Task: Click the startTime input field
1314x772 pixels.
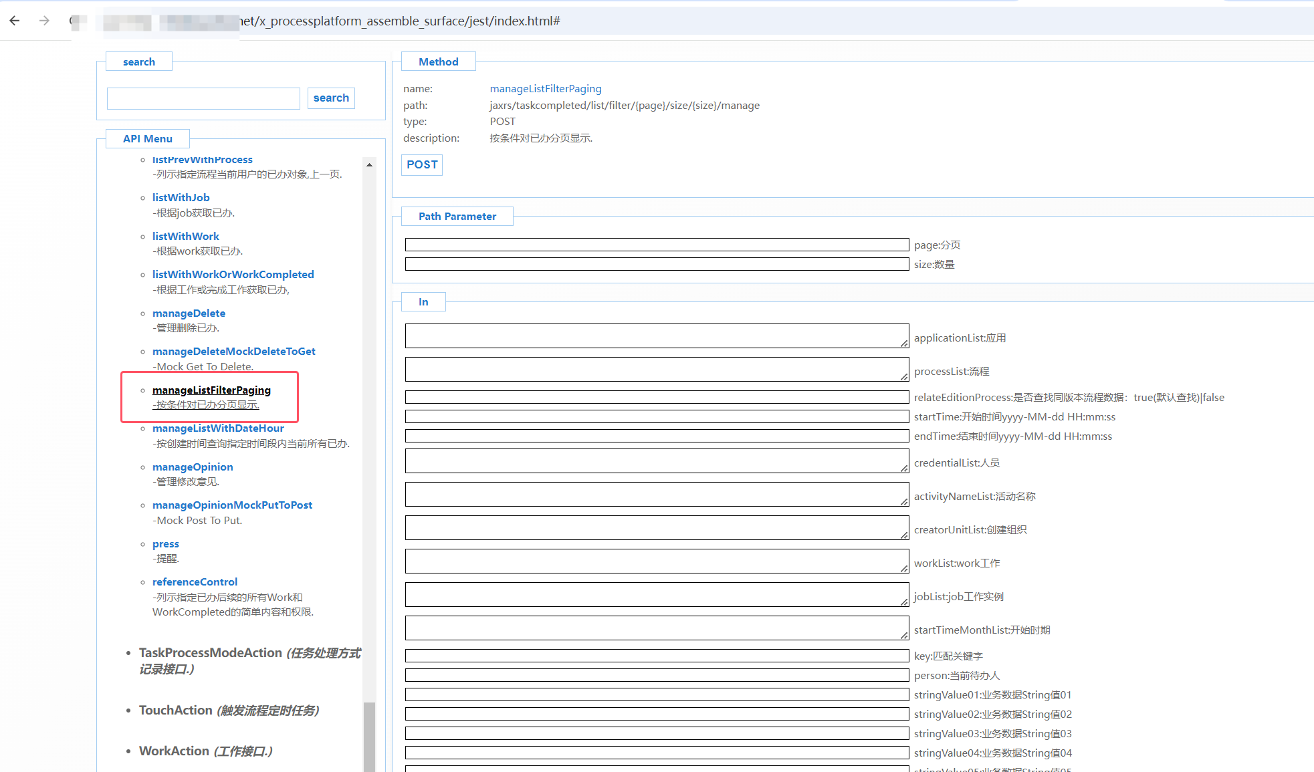Action: tap(657, 416)
